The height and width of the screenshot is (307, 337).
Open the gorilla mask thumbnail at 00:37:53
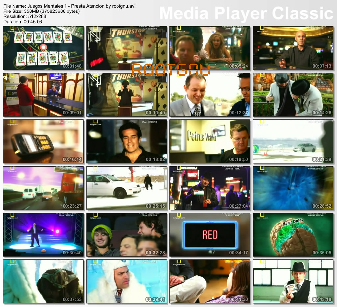coord(43,281)
